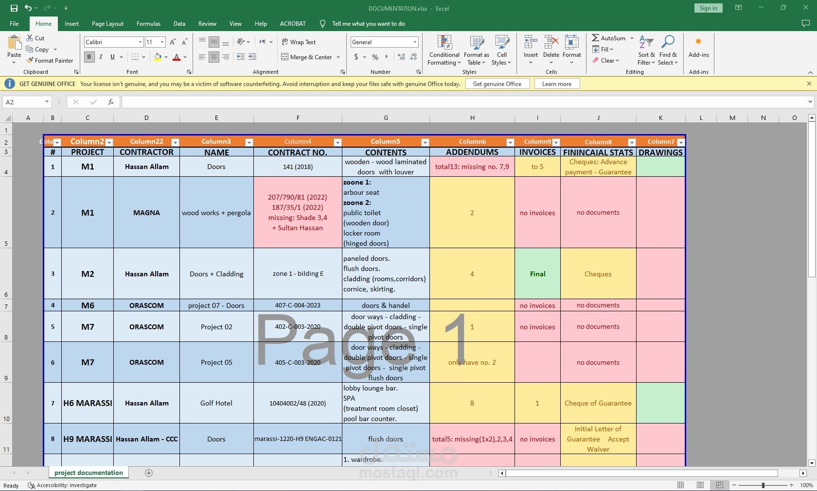
Task: Open the Column5 filter dropdown
Action: pyautogui.click(x=425, y=142)
